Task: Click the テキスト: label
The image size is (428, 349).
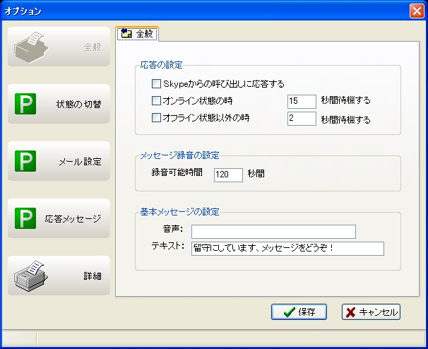Action: point(168,246)
